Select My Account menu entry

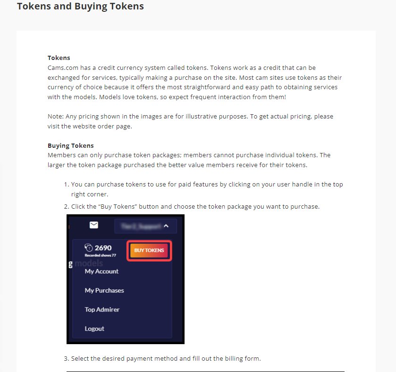click(101, 271)
